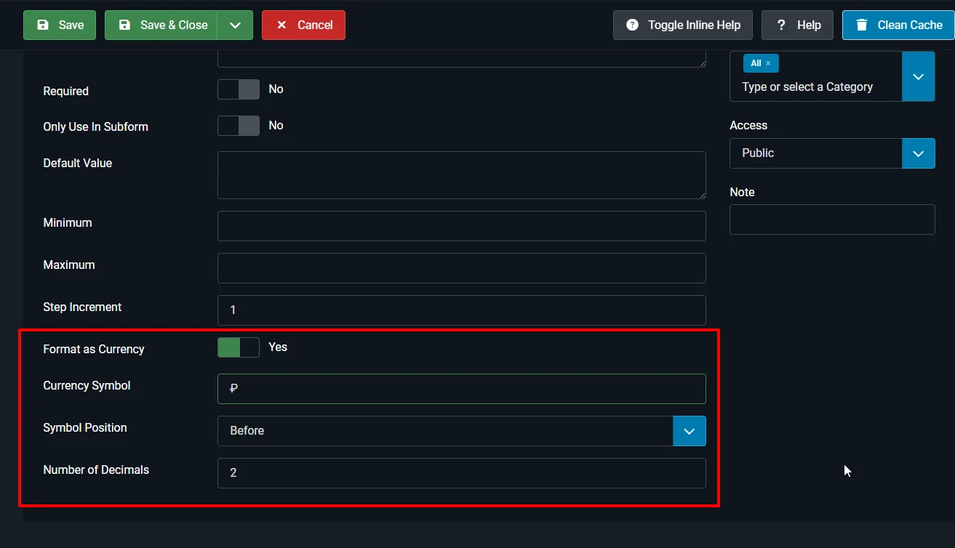Click into the Step Increment field
Viewport: 955px width, 548px height.
(x=461, y=310)
